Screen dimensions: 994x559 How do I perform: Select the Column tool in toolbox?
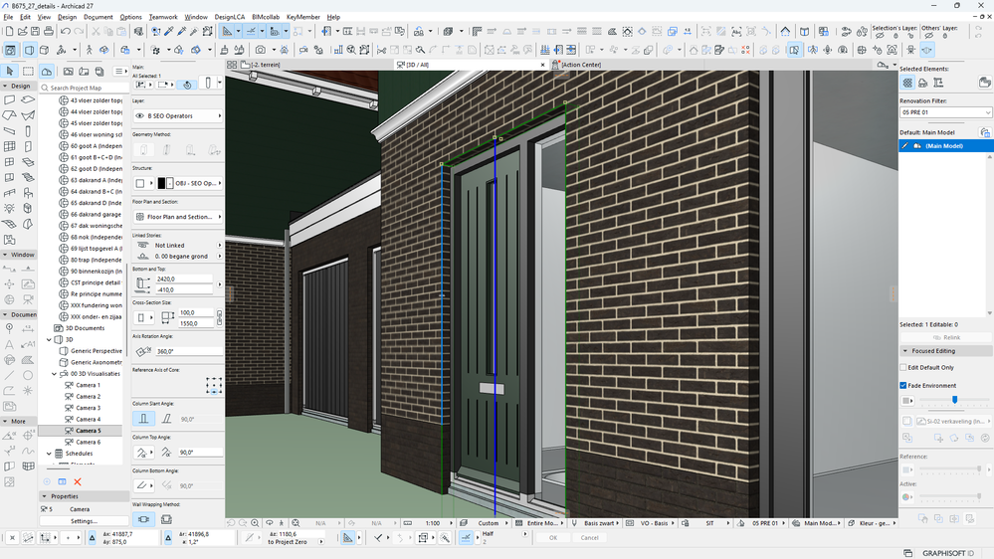28,130
